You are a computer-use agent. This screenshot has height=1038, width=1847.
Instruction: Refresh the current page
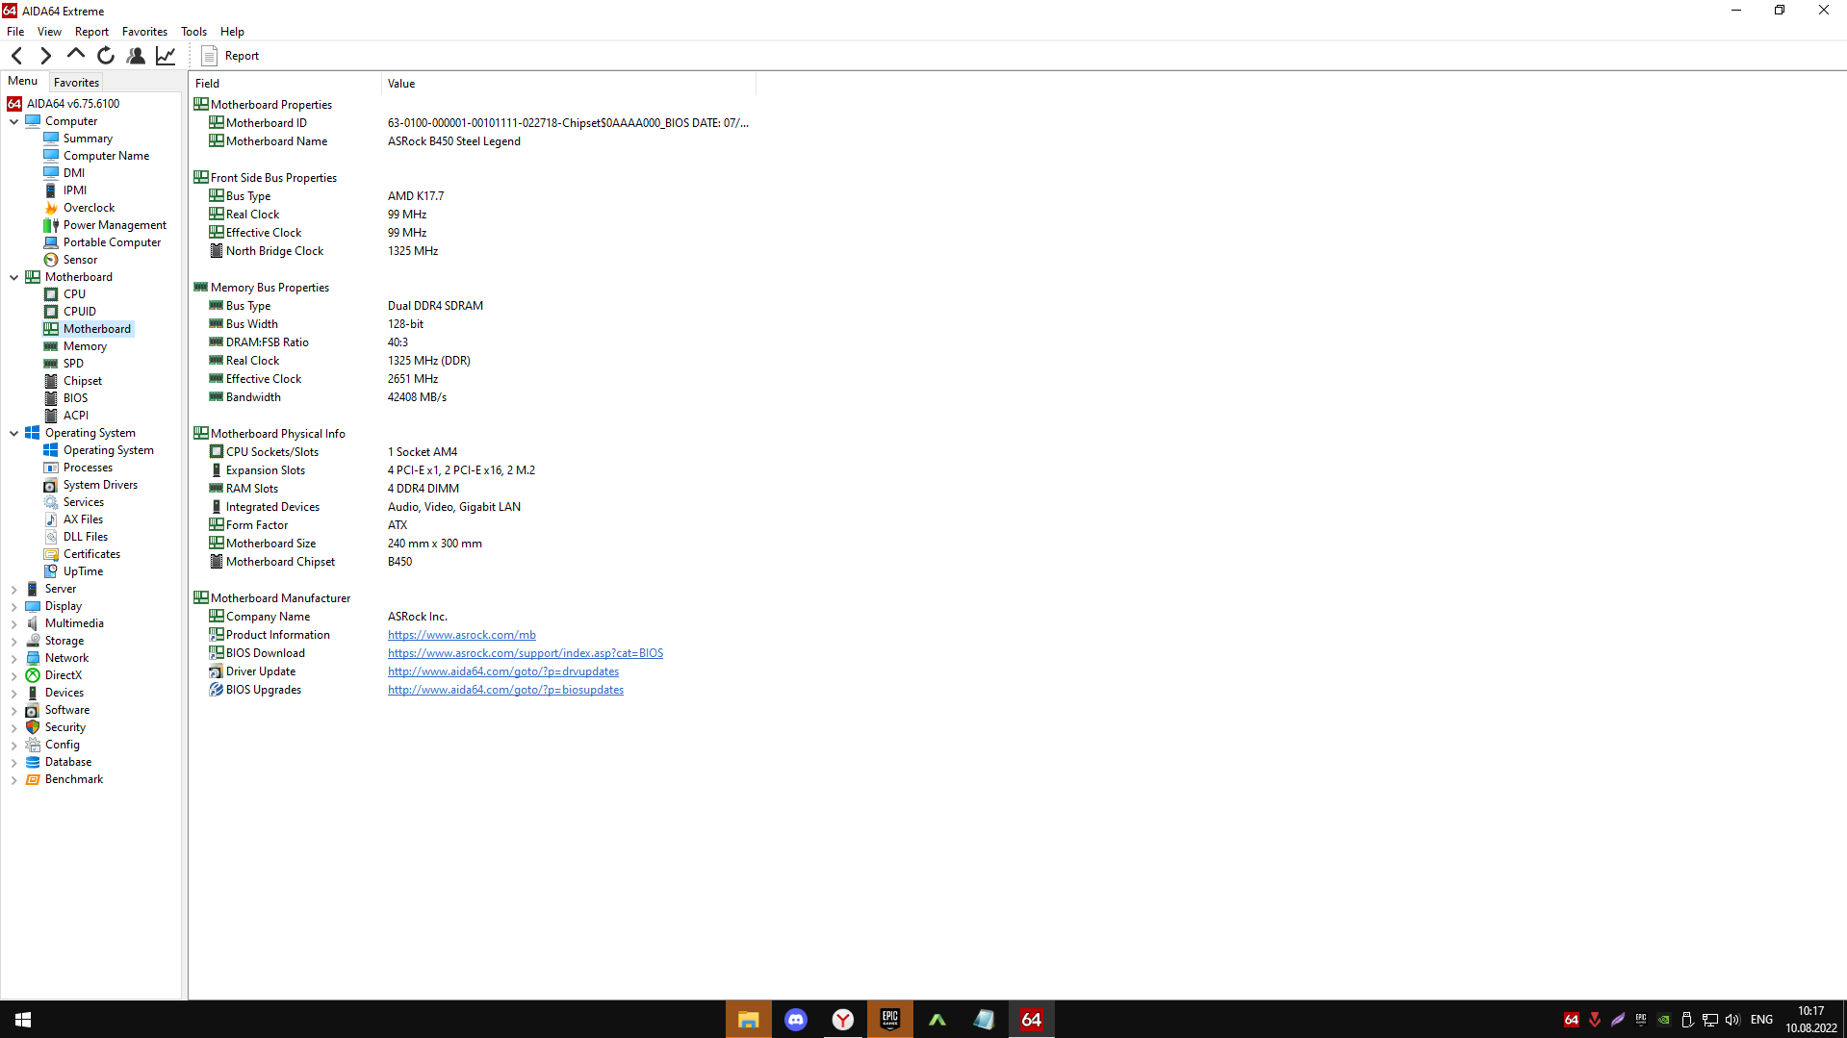106,56
